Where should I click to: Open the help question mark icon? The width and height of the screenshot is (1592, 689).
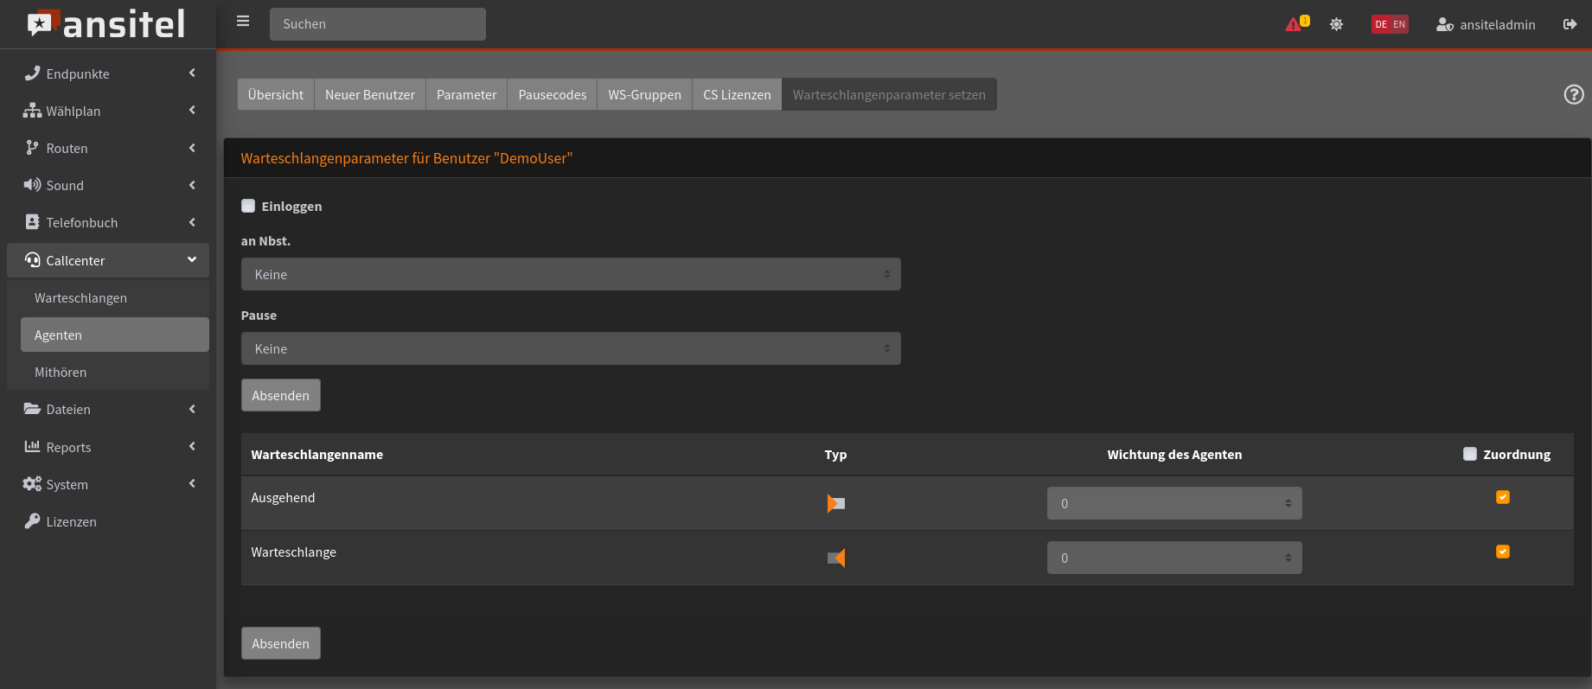(1574, 95)
